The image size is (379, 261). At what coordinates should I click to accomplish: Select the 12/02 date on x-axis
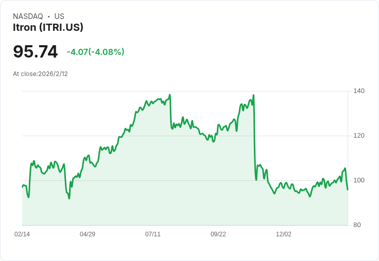click(284, 234)
